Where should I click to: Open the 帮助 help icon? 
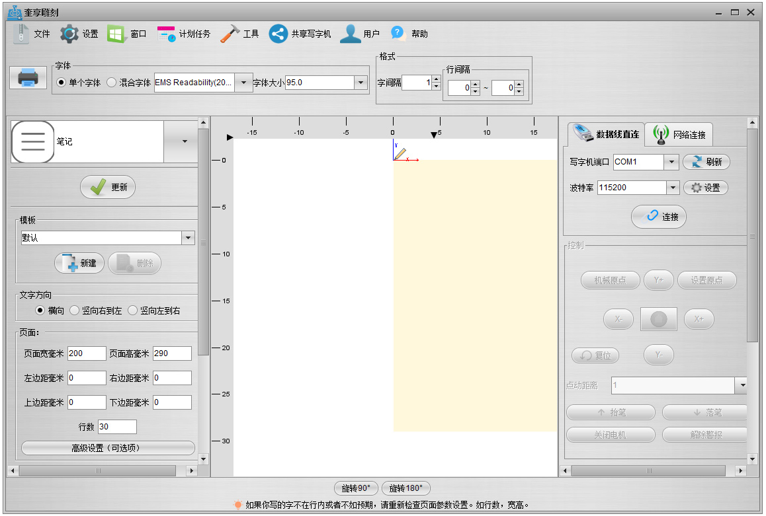tap(398, 32)
